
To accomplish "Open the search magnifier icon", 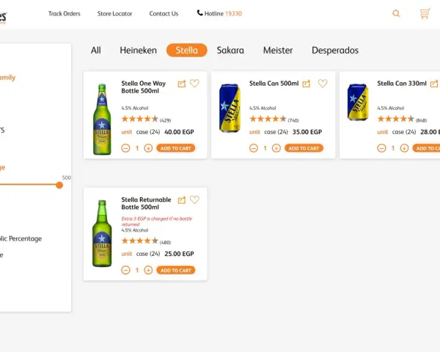I will tap(396, 13).
